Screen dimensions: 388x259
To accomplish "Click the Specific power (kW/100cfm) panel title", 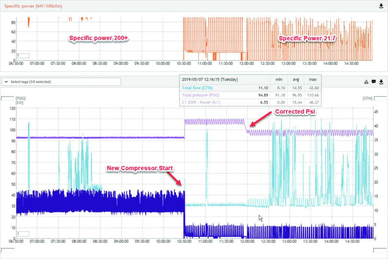I will pyautogui.click(x=33, y=6).
